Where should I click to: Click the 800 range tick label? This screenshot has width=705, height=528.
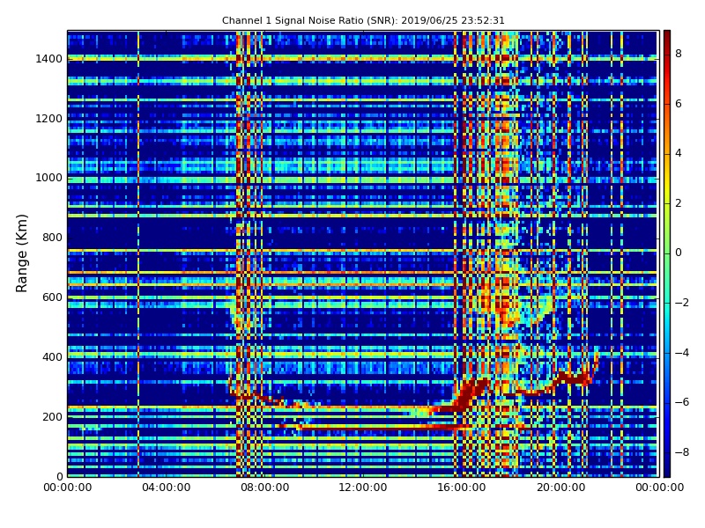pyautogui.click(x=52, y=238)
